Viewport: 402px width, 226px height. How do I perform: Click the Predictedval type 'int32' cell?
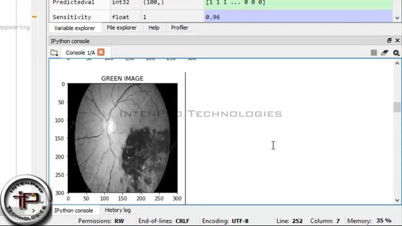point(126,3)
